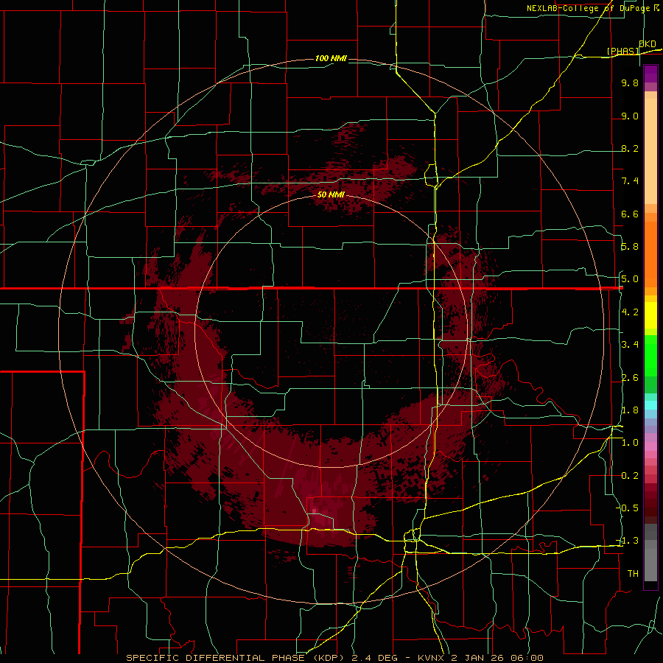Click the Specific Differential Phase (KDP) caption
Screen dimensions: 663x663
tap(334, 658)
